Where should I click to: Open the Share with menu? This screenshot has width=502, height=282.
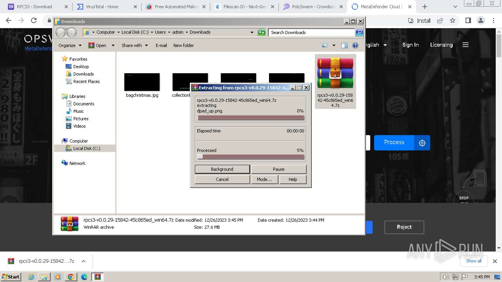pos(135,45)
